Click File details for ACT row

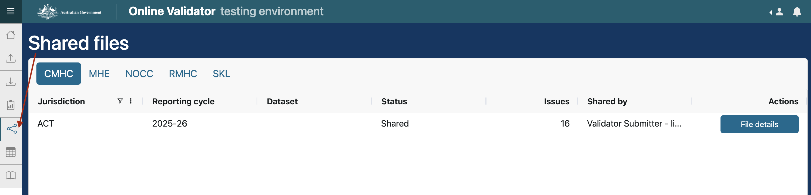click(759, 124)
